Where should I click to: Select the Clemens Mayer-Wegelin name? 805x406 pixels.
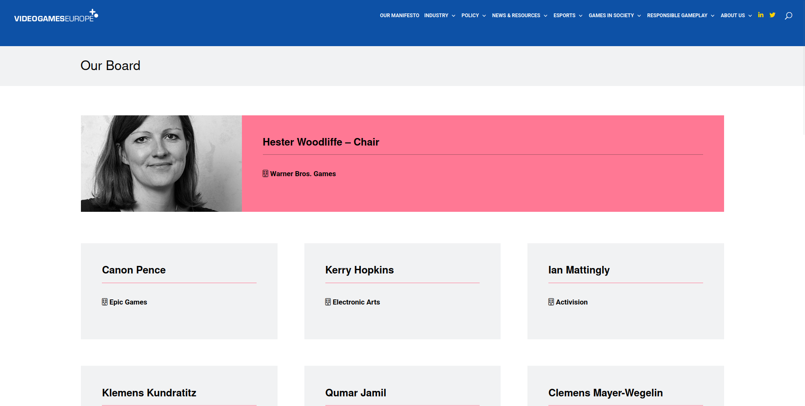(605, 393)
